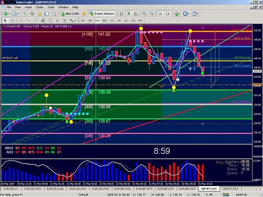Select the Text 'A' tool

point(57,21)
